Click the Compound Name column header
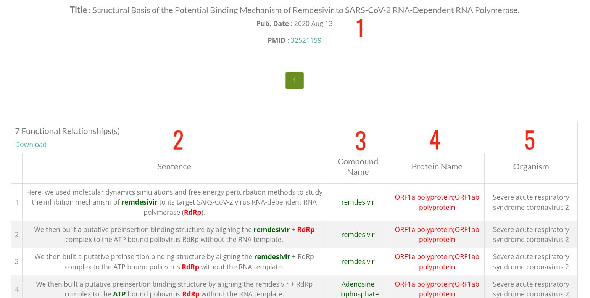The height and width of the screenshot is (298, 590). point(358,167)
